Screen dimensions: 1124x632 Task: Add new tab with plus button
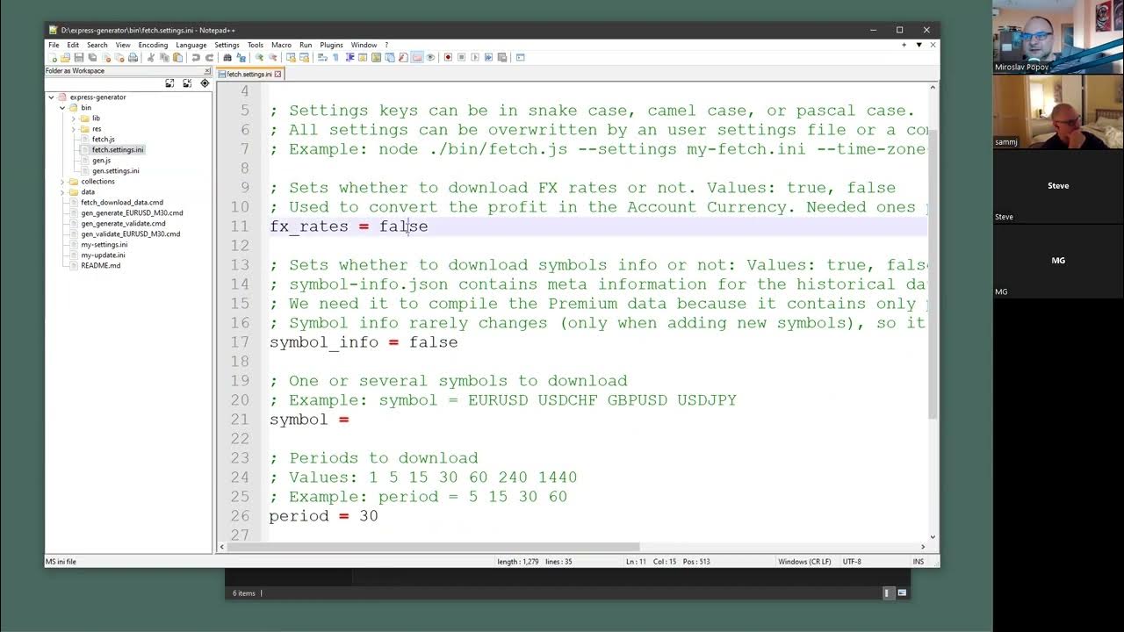point(904,45)
